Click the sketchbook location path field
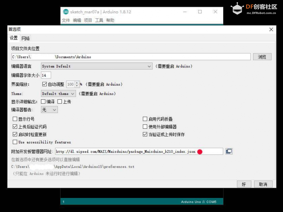This screenshot has height=212, width=283. click(131, 57)
